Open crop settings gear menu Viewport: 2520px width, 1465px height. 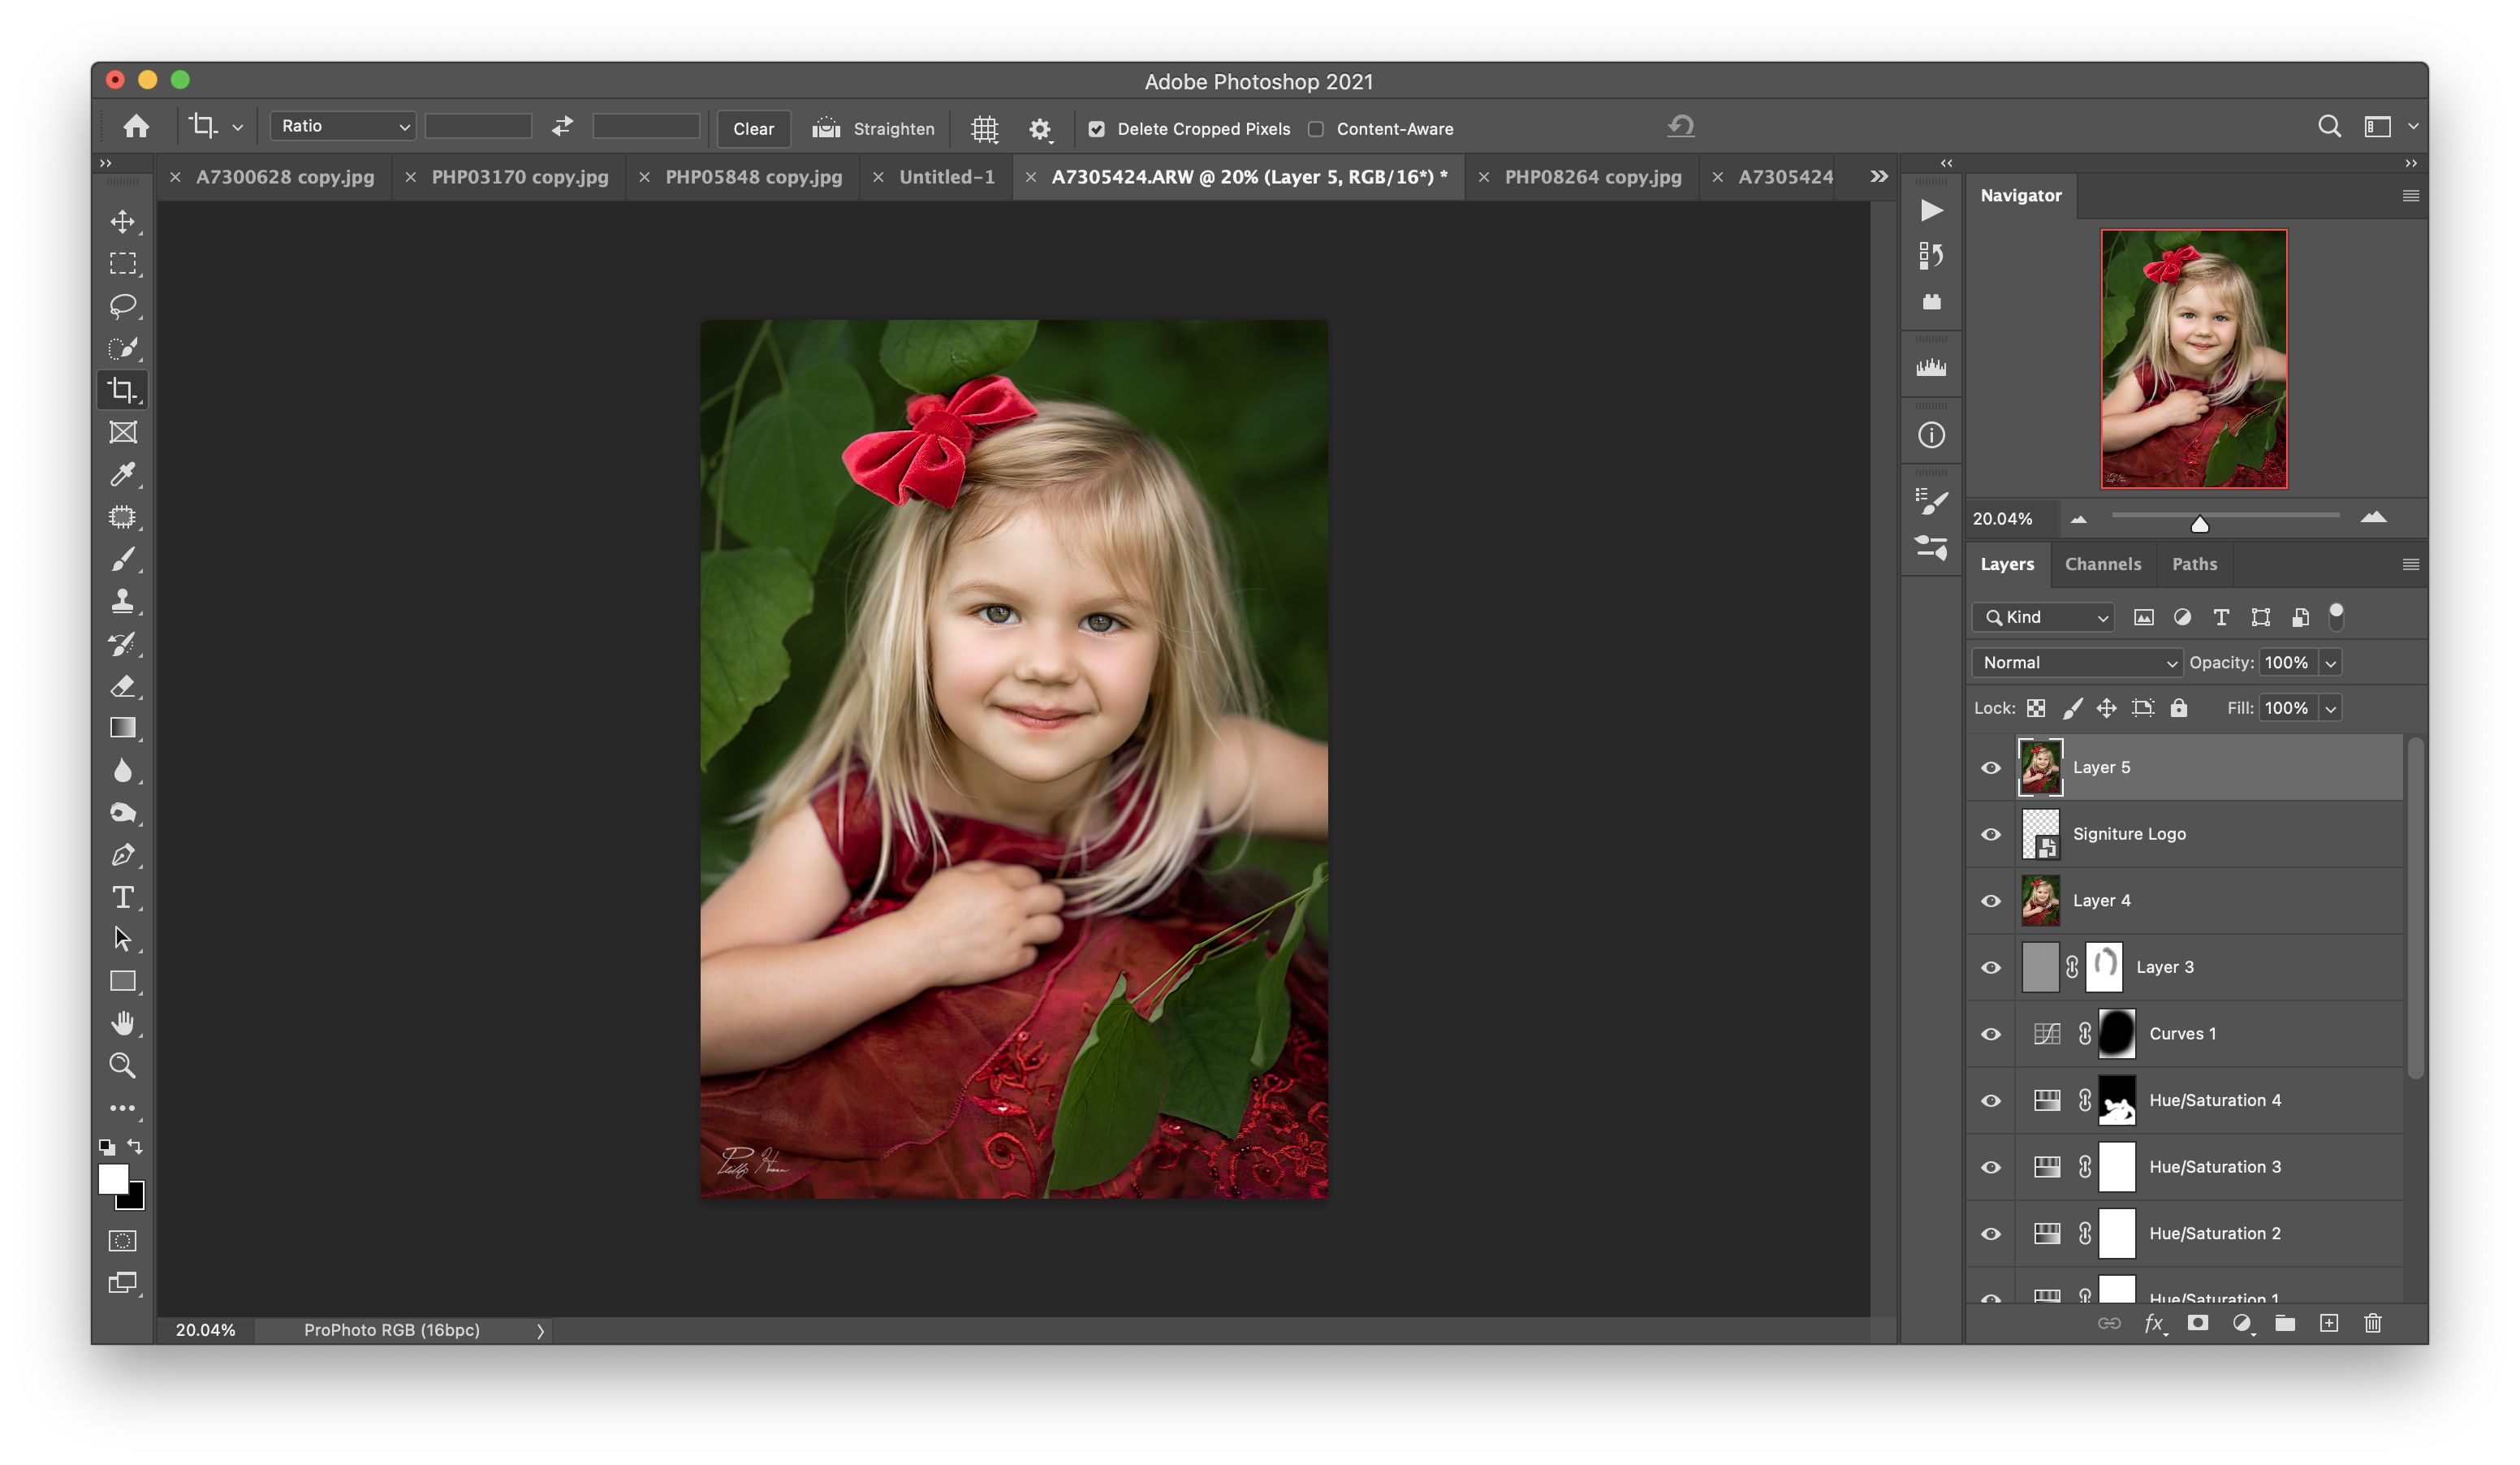(1040, 128)
